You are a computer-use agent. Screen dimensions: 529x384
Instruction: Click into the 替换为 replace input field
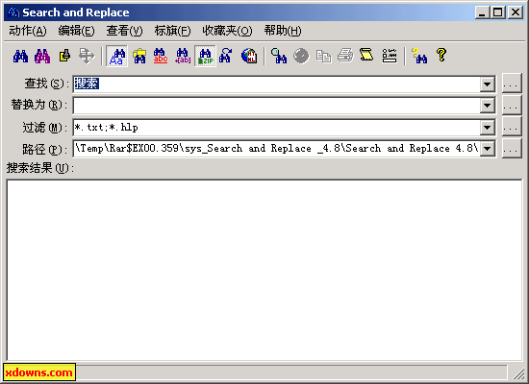[x=277, y=106]
